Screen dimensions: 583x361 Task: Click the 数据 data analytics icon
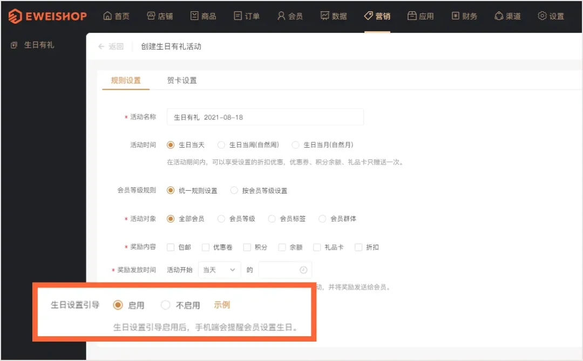(x=324, y=16)
